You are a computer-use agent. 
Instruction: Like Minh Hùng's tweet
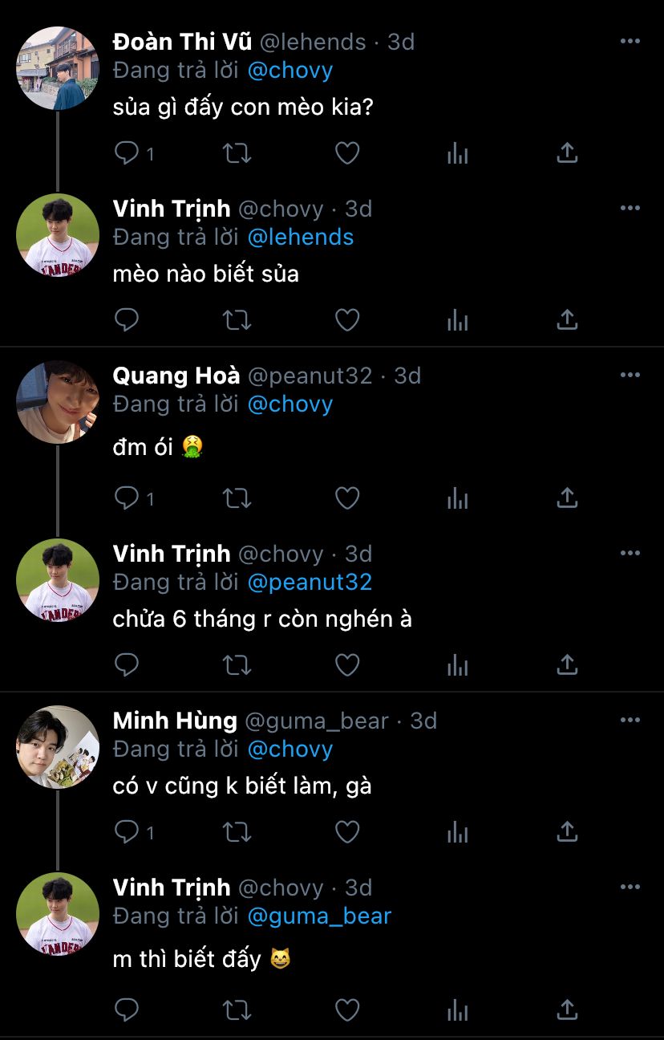(346, 832)
